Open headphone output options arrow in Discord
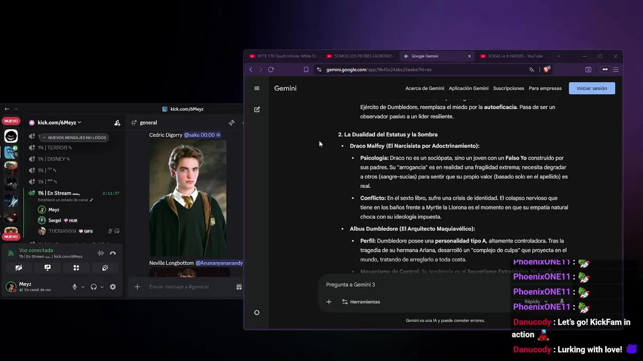 pos(102,287)
